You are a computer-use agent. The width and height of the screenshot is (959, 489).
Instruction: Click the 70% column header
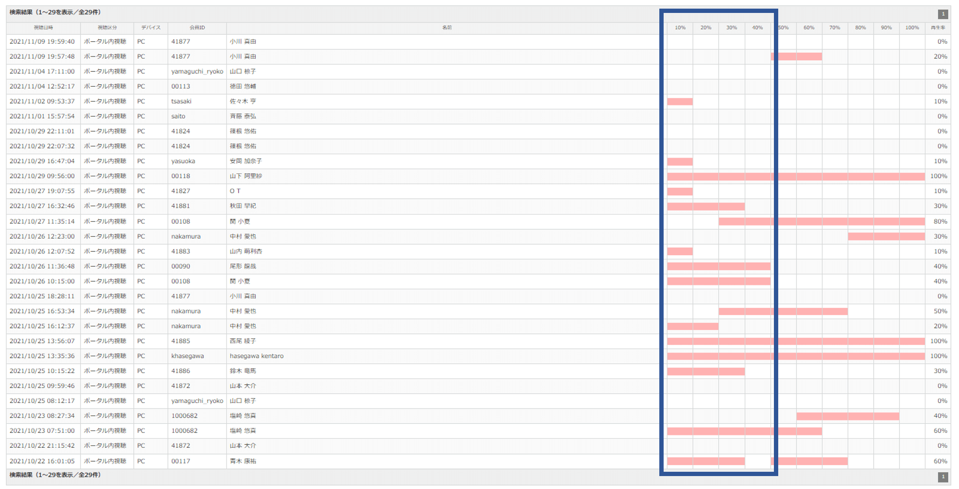tap(834, 28)
